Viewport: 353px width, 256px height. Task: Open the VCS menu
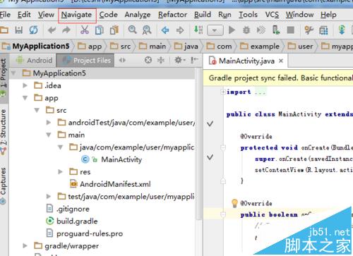(x=272, y=15)
